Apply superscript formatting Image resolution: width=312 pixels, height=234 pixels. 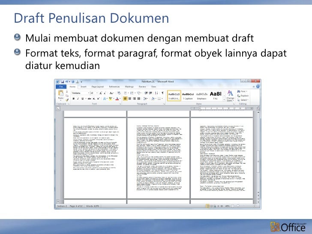pyautogui.click(x=98, y=99)
